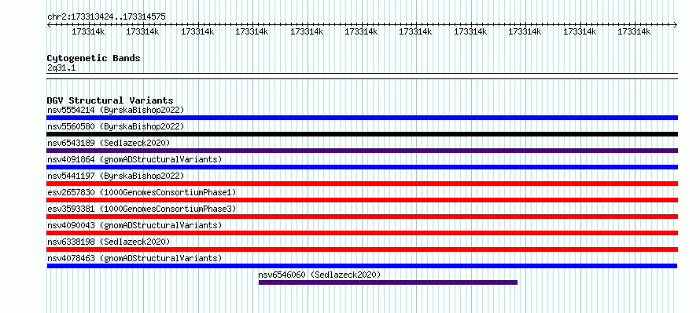Viewport: 700px width, 313px height.
Task: Click the DGV Structural Variants track title
Action: click(x=110, y=100)
